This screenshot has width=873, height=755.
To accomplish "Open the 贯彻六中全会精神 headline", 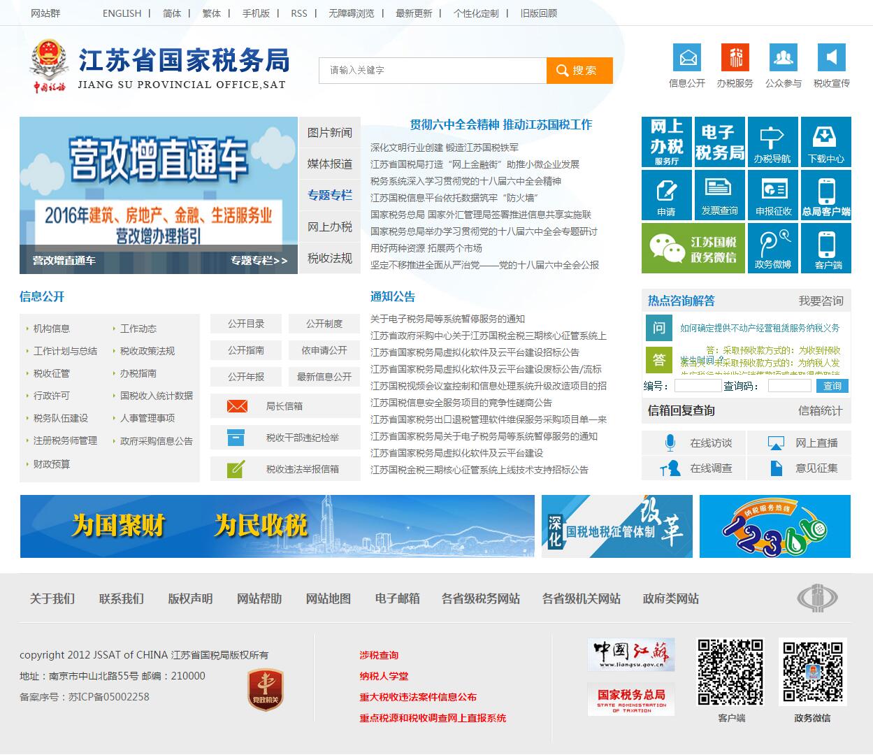I will [501, 124].
